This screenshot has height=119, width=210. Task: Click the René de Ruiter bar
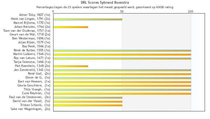[122, 51]
